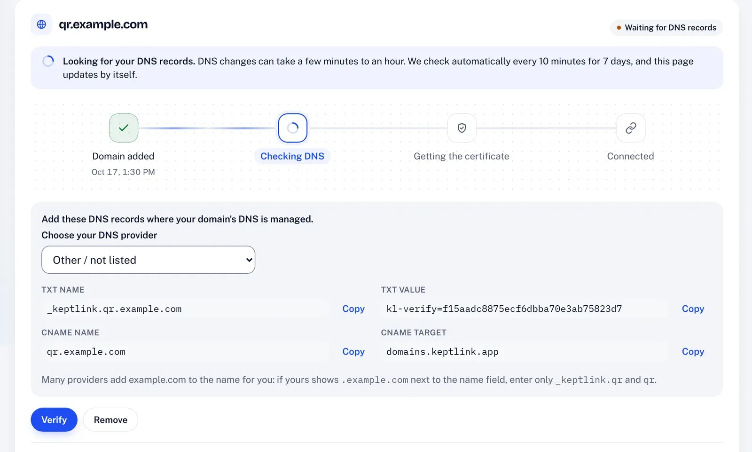Copy the TXT name value
This screenshot has width=752, height=452.
[x=353, y=309]
